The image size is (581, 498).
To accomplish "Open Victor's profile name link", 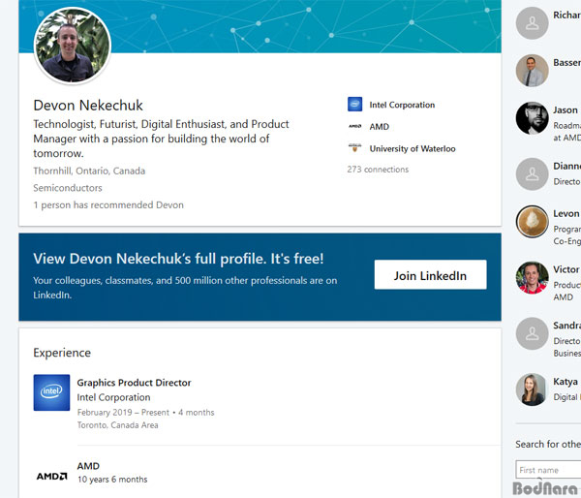I will 566,269.
